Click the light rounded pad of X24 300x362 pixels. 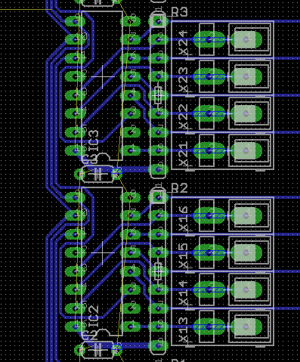[246, 39]
